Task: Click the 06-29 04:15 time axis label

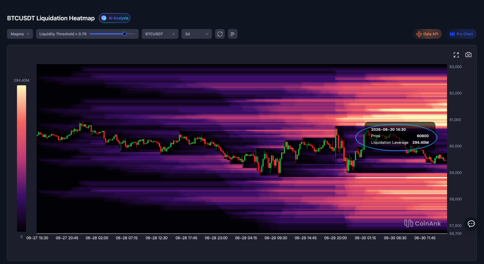Action: (x=246, y=238)
